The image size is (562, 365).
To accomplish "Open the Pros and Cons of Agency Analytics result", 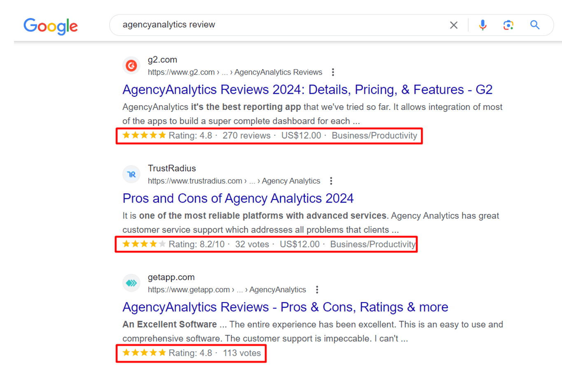I will (x=237, y=198).
